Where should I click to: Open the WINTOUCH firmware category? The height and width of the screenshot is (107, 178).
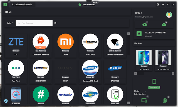click(x=90, y=45)
